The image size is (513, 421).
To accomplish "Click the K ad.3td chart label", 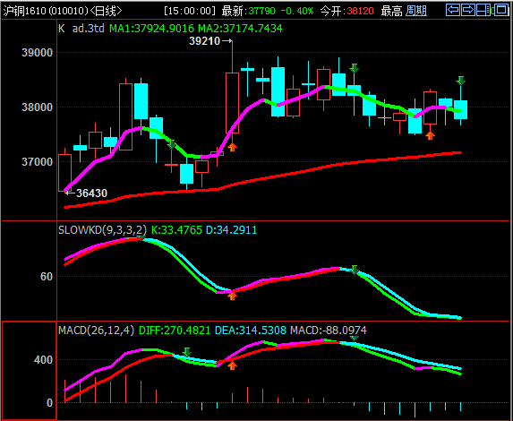I will (x=81, y=28).
